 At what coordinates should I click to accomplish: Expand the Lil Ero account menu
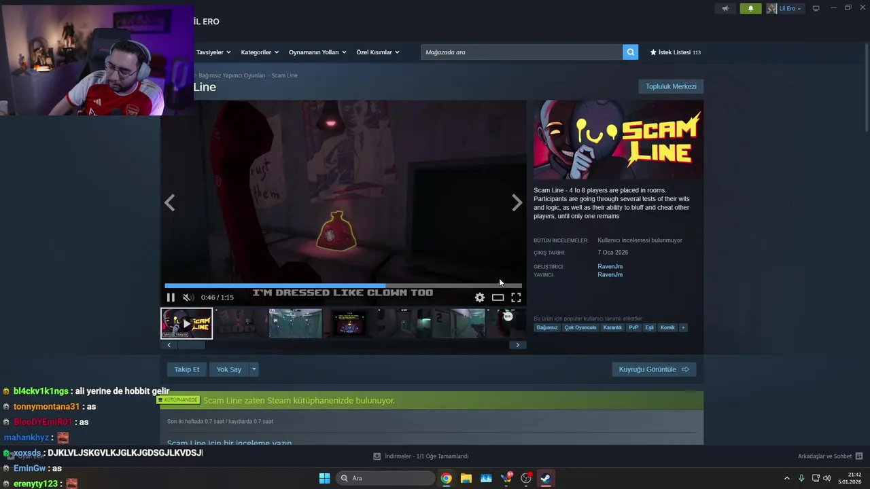[x=790, y=8]
